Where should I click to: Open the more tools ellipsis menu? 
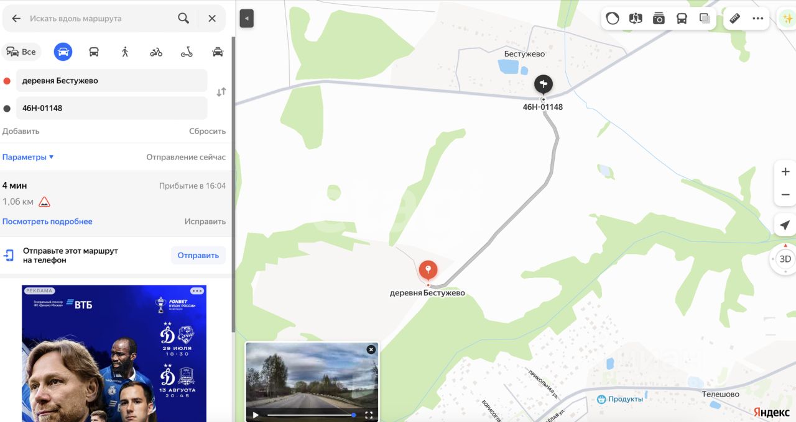pyautogui.click(x=757, y=18)
